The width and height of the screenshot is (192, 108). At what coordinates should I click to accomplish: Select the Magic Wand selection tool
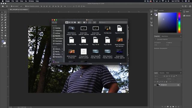pyautogui.click(x=5, y=15)
